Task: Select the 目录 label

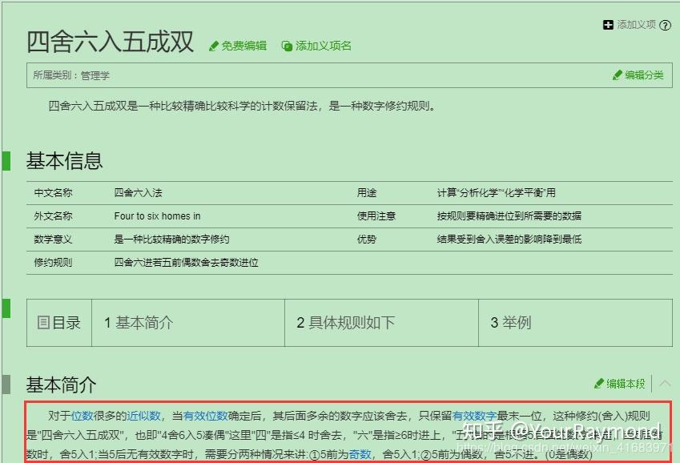Action: pyautogui.click(x=66, y=322)
